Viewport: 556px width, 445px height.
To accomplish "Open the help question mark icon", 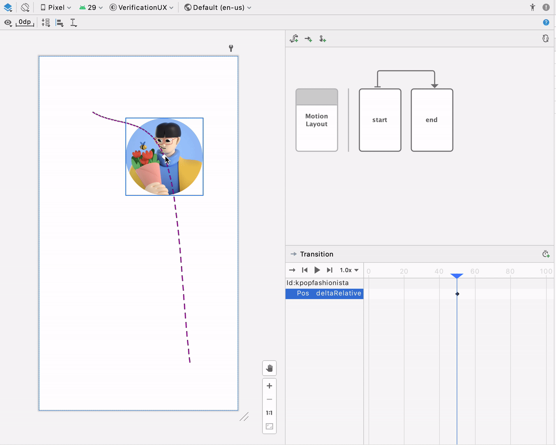I will click(x=546, y=23).
